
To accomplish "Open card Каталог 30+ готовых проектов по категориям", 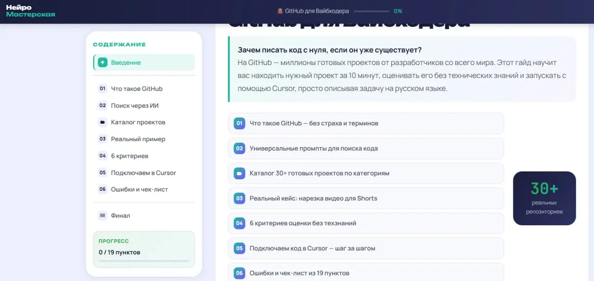I will coord(366,173).
